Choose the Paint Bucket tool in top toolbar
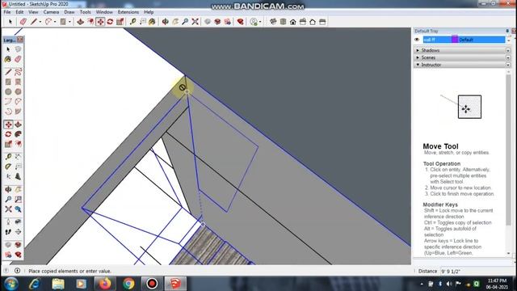The image size is (517, 291). 152,22
